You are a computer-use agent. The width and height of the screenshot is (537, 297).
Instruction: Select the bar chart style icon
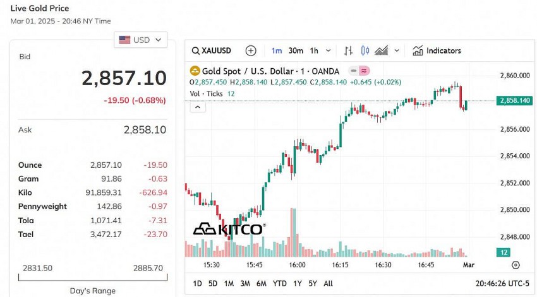(348, 50)
